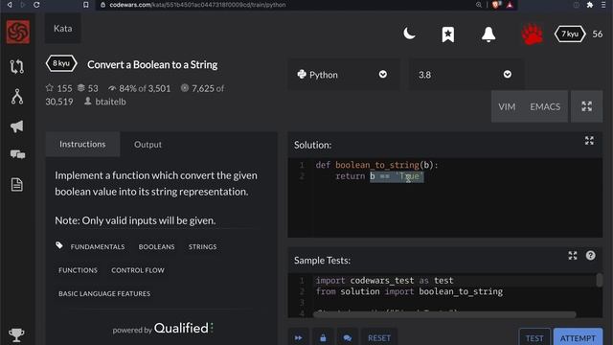The height and width of the screenshot is (345, 613).
Task: Click the CONTROL FLOW tag
Action: (138, 270)
